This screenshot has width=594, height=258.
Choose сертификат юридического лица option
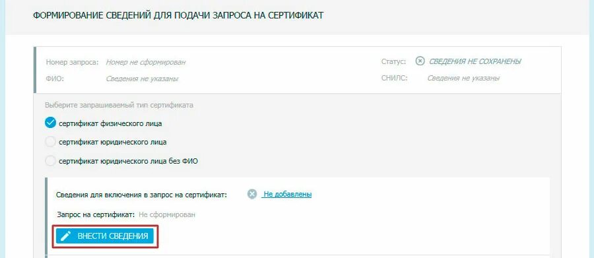click(x=50, y=142)
